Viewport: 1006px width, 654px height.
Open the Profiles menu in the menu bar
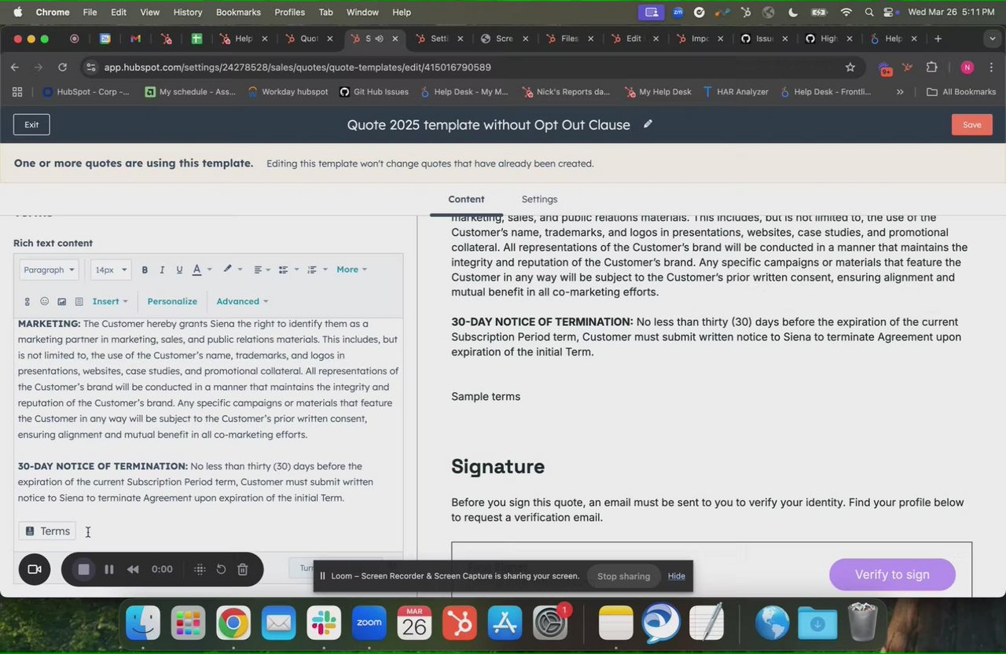[x=289, y=12]
